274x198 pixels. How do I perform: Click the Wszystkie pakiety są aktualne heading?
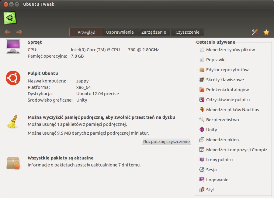61,158
